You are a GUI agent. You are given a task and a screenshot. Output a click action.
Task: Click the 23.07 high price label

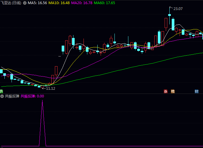178,9
